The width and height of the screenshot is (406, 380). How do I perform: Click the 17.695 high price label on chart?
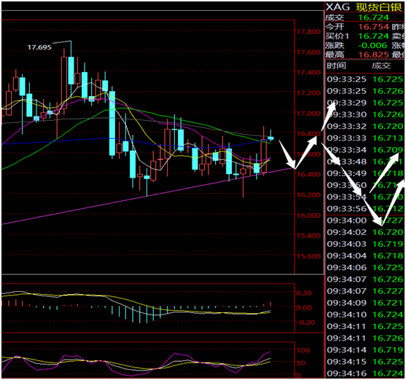coord(39,47)
